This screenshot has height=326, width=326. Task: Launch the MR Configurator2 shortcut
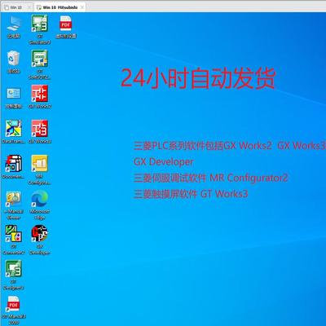[x=40, y=170]
